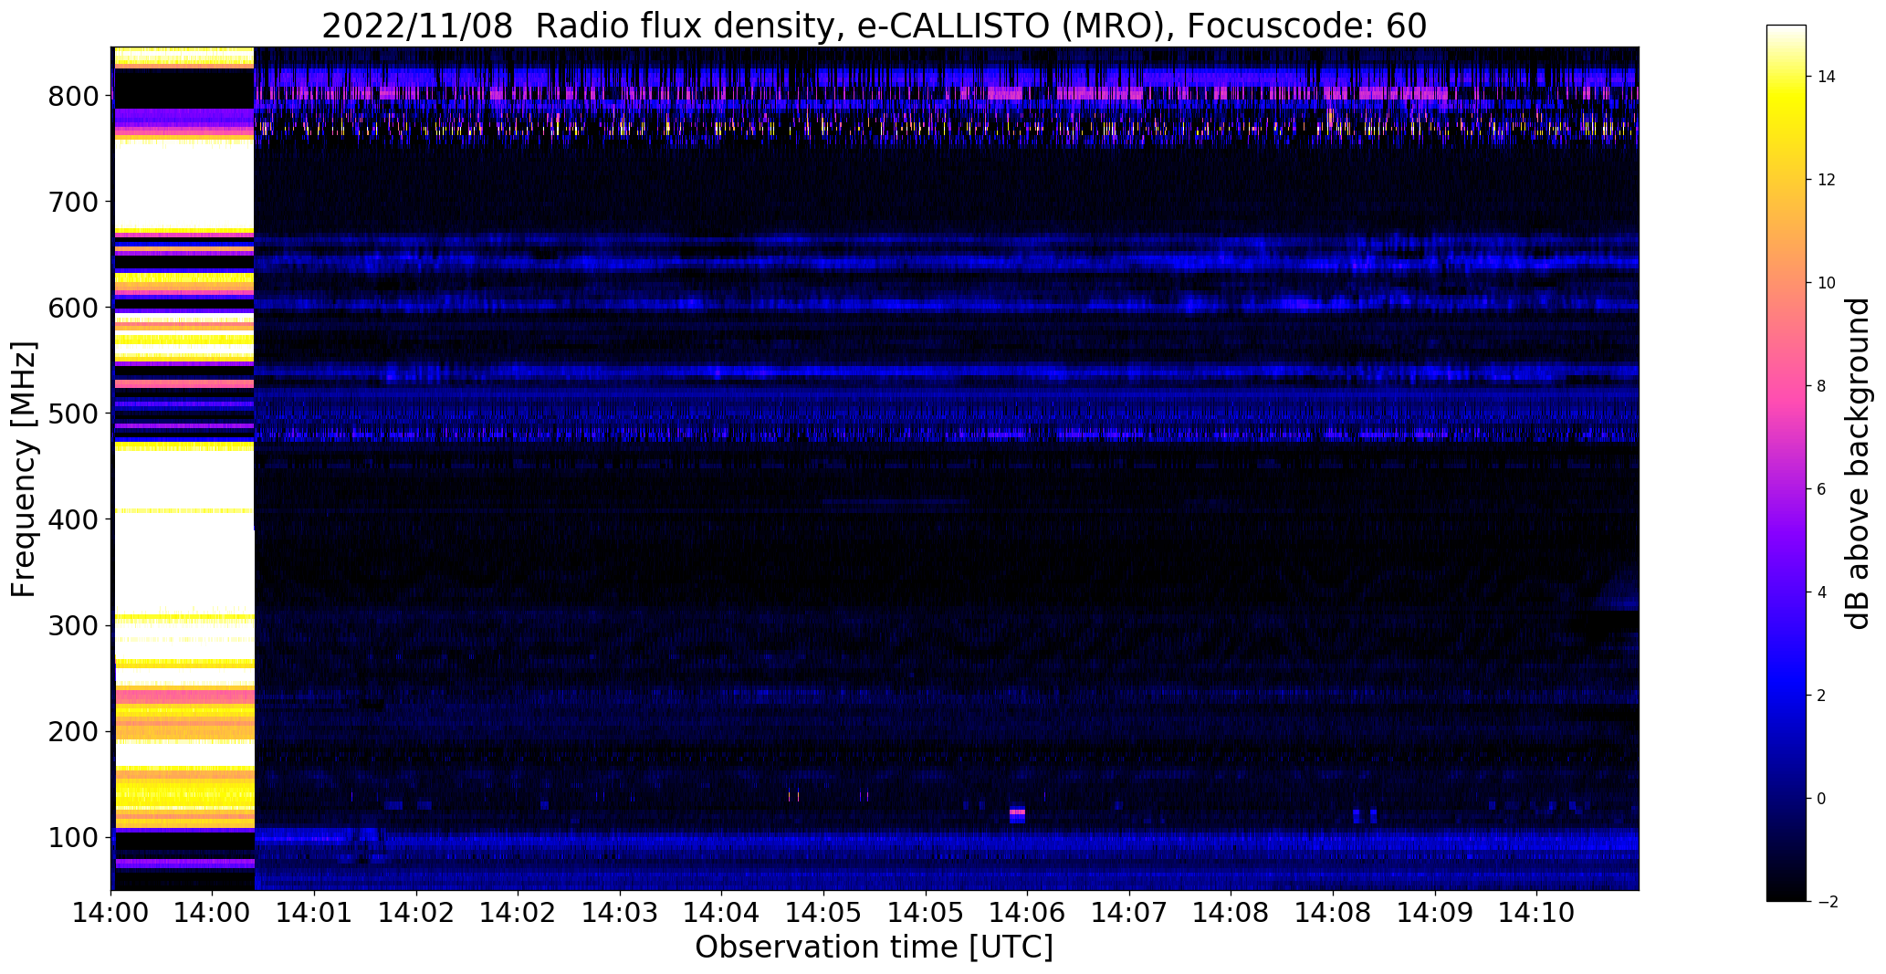Viewport: 1886px width, 974px height.
Task: Select the 500 frequency tick label
Action: click(73, 414)
